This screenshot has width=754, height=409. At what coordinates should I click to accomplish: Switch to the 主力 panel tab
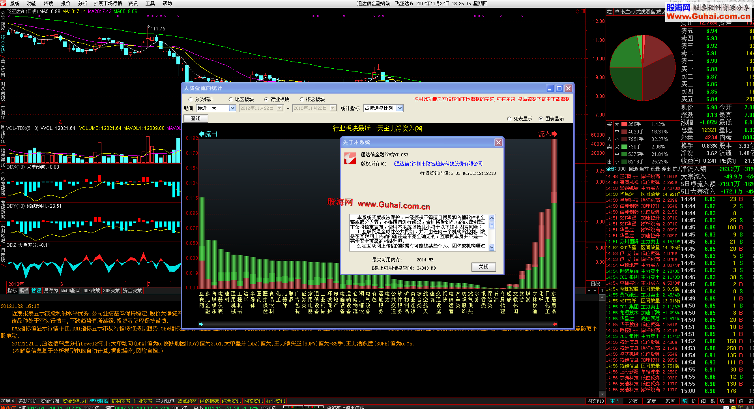(615, 401)
